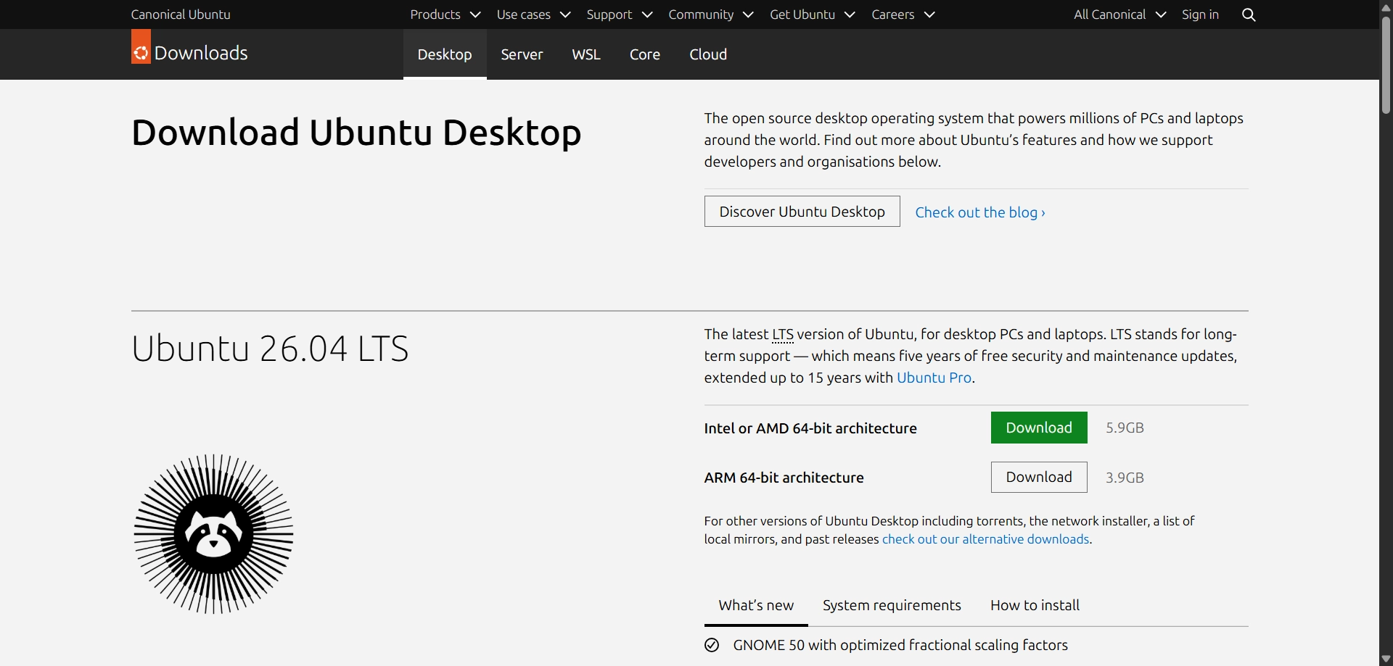Select the System requirements tab

pyautogui.click(x=892, y=605)
